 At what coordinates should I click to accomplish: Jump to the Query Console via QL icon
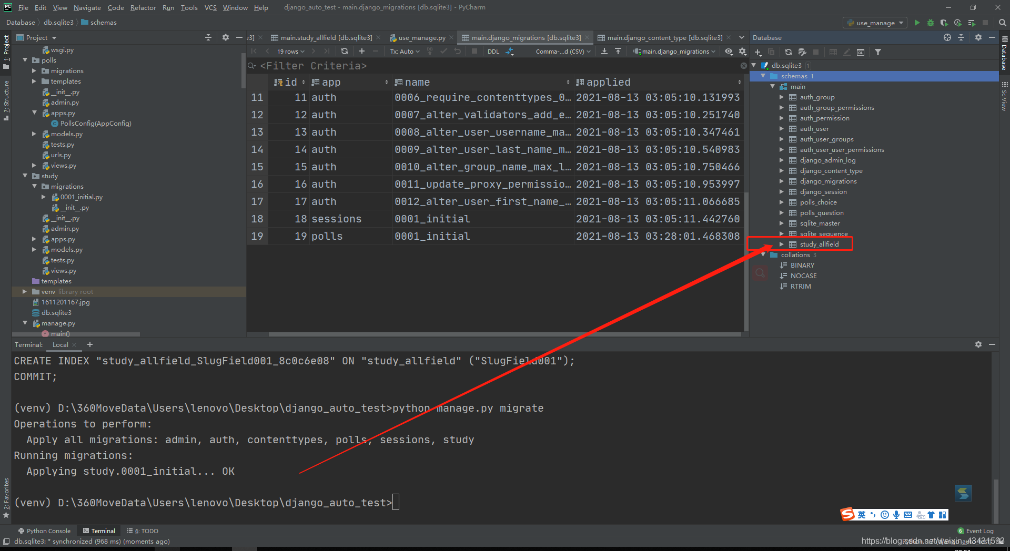tap(861, 52)
